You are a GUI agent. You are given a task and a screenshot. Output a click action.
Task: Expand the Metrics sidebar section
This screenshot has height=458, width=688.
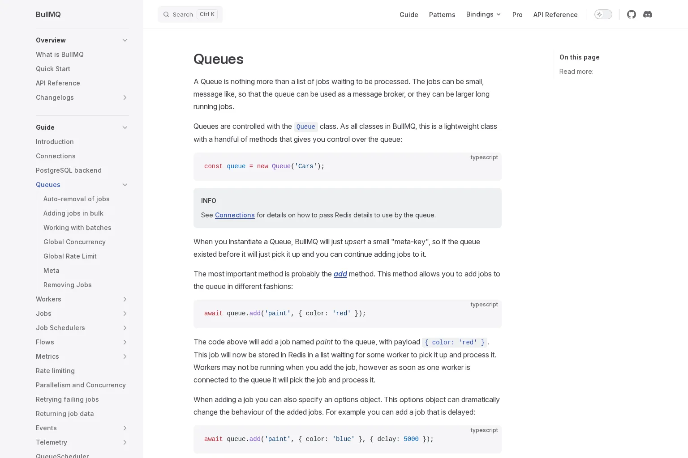(x=125, y=356)
